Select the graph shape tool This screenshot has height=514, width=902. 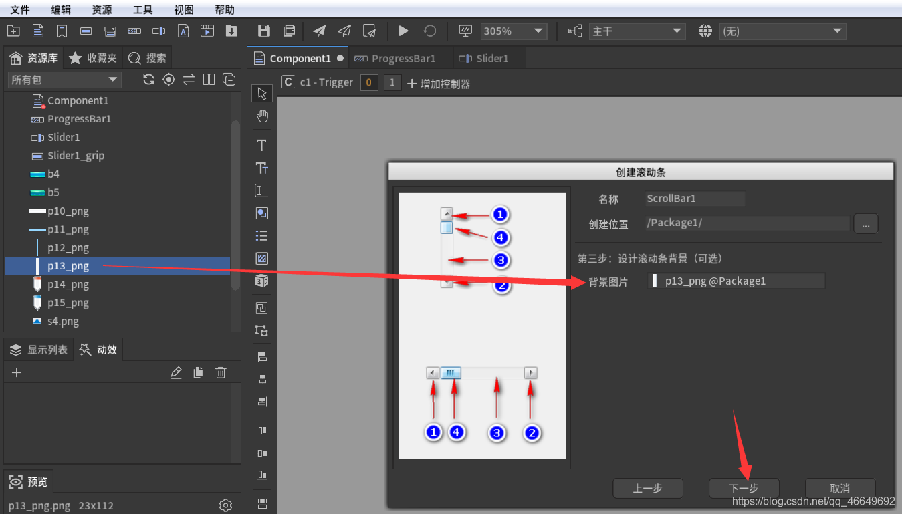tap(262, 213)
